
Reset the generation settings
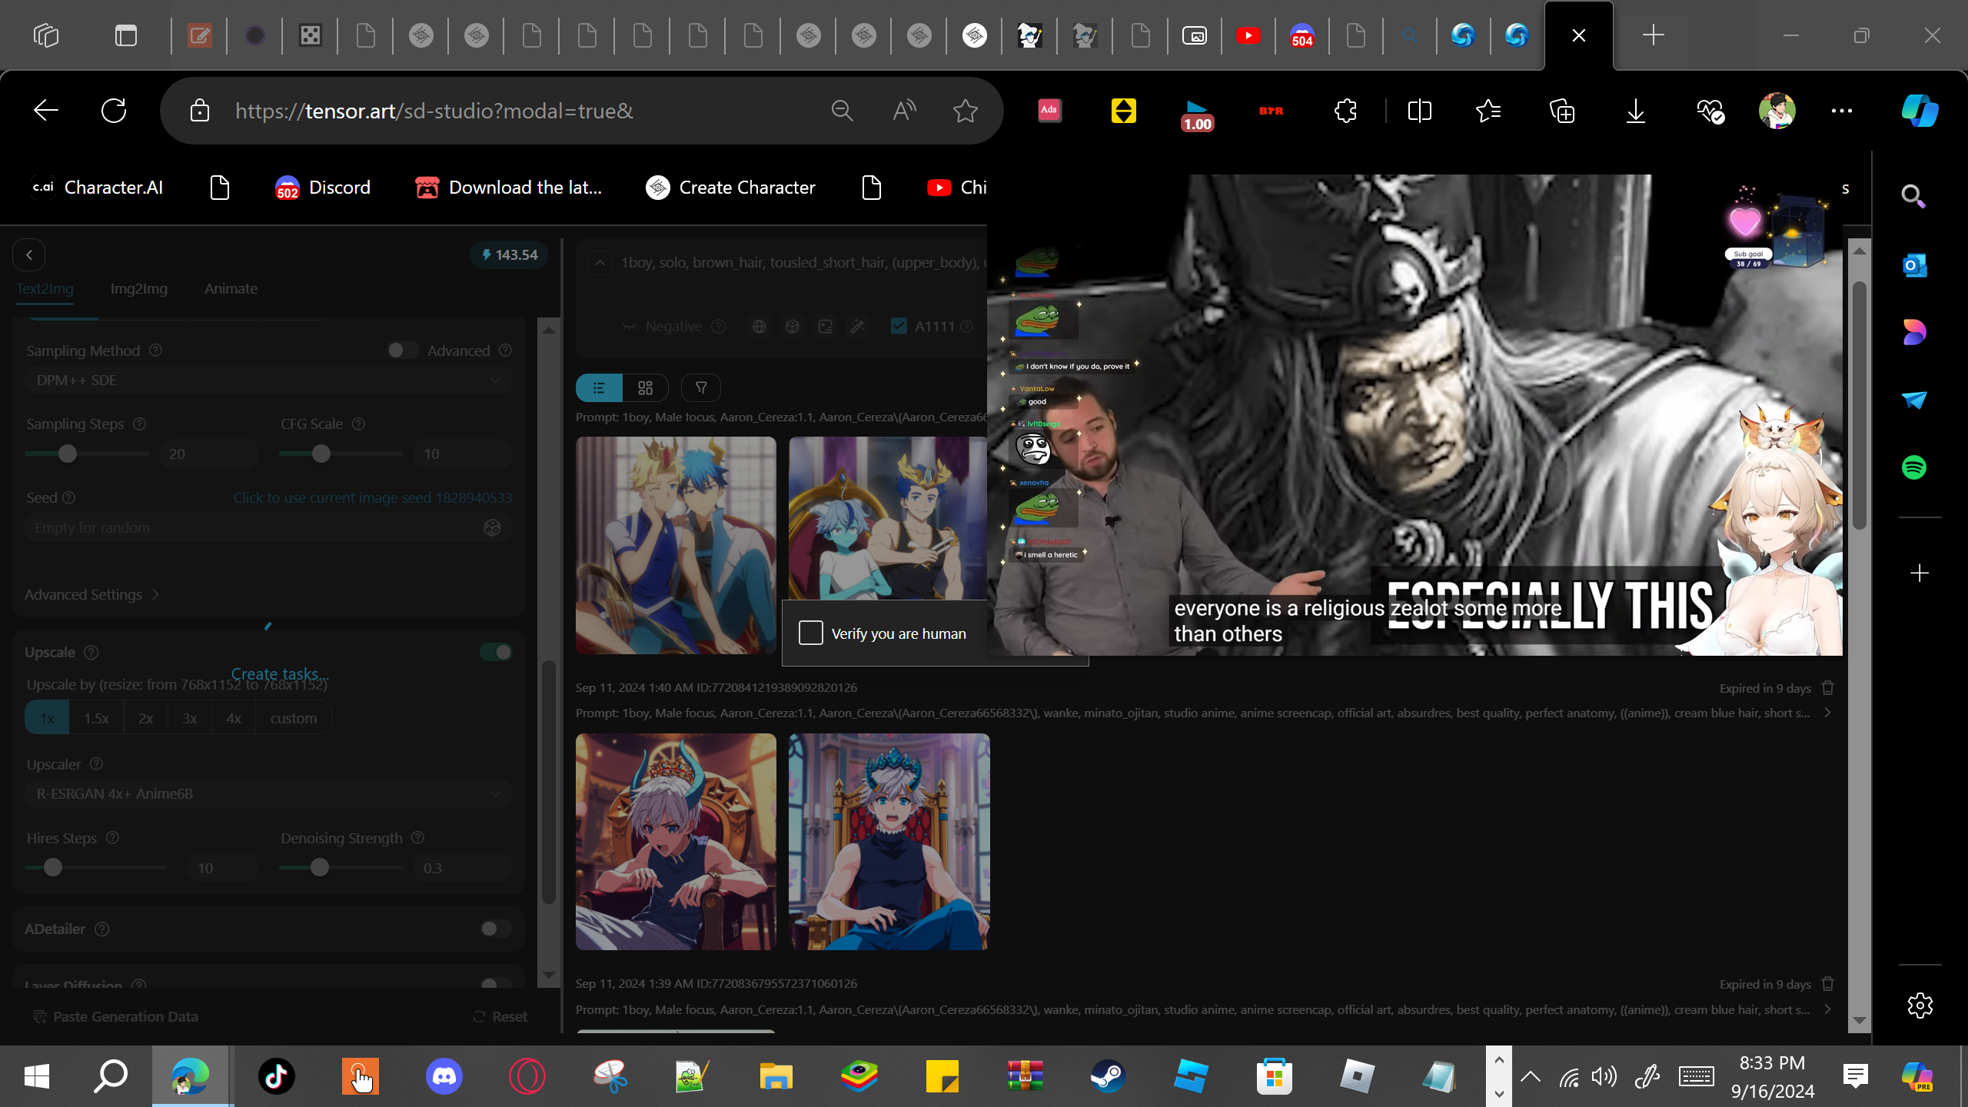pyautogui.click(x=500, y=1016)
